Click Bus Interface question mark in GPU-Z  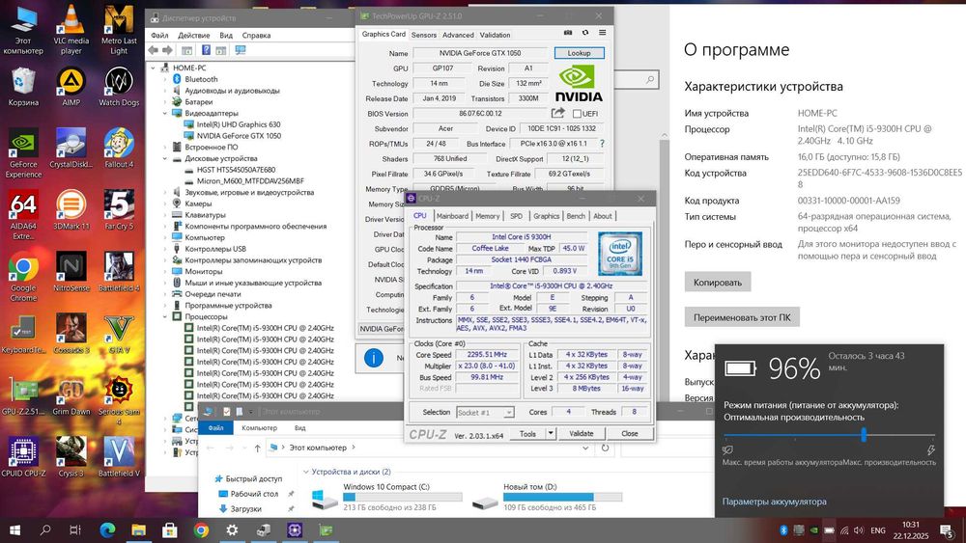click(602, 144)
